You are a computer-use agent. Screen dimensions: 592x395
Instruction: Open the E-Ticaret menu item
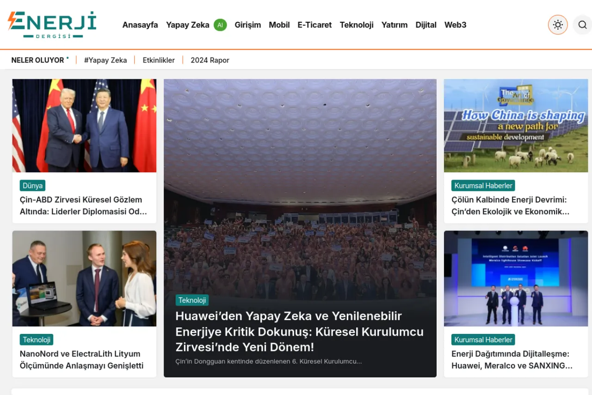click(x=314, y=25)
